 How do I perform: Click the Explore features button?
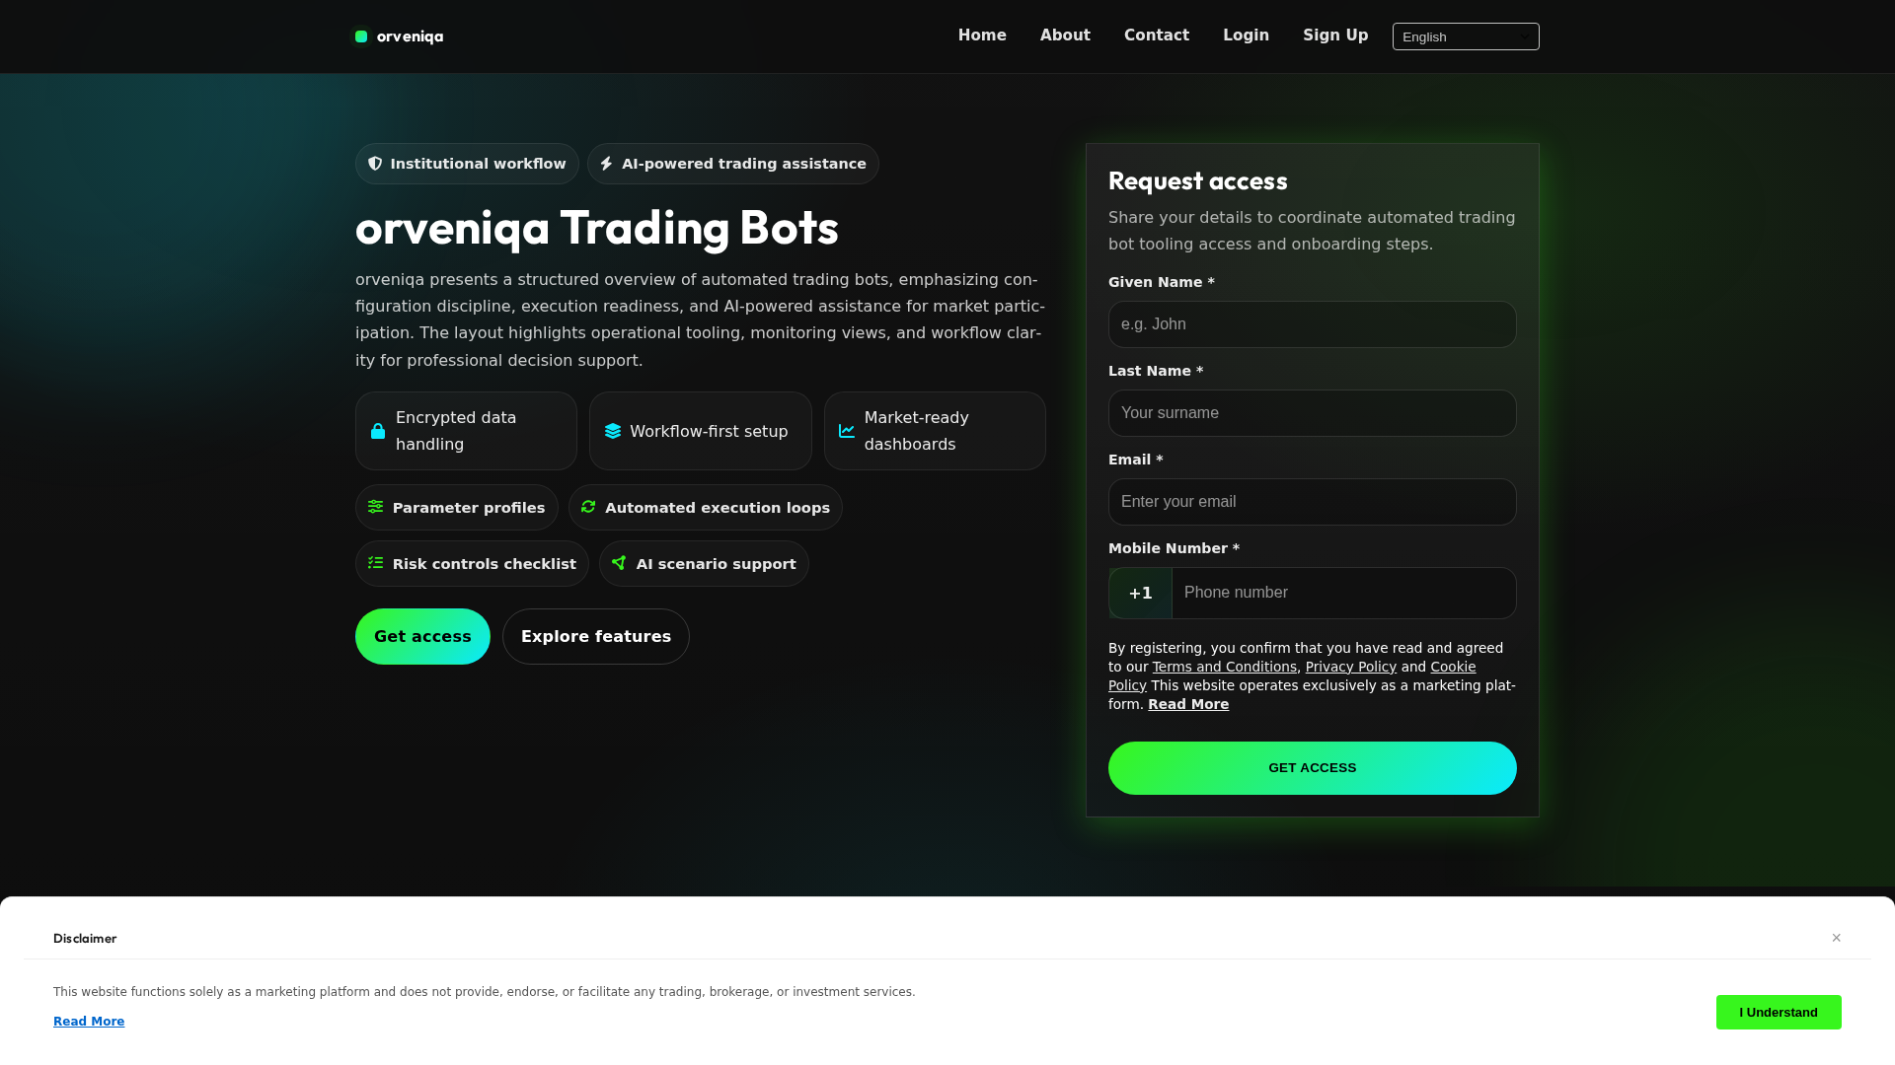[596, 637]
